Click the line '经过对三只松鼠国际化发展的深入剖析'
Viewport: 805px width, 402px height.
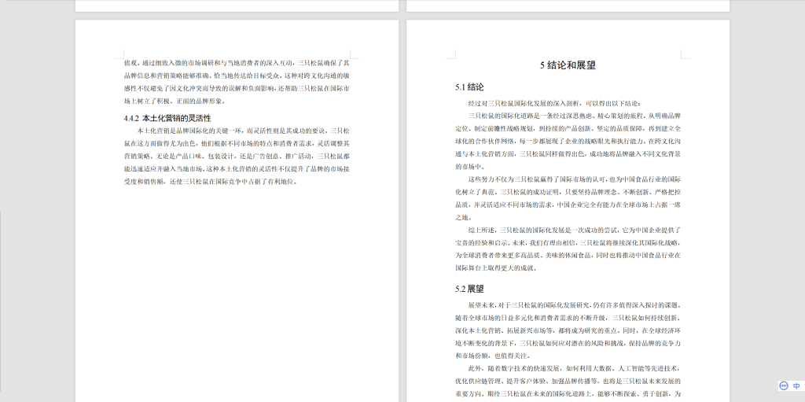pos(555,103)
